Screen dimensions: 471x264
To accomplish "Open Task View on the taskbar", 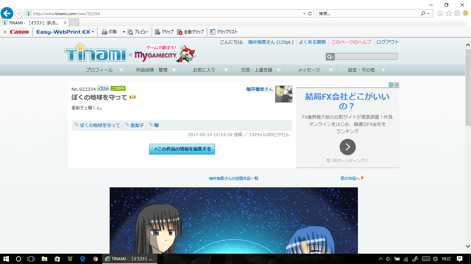I will coord(31,259).
